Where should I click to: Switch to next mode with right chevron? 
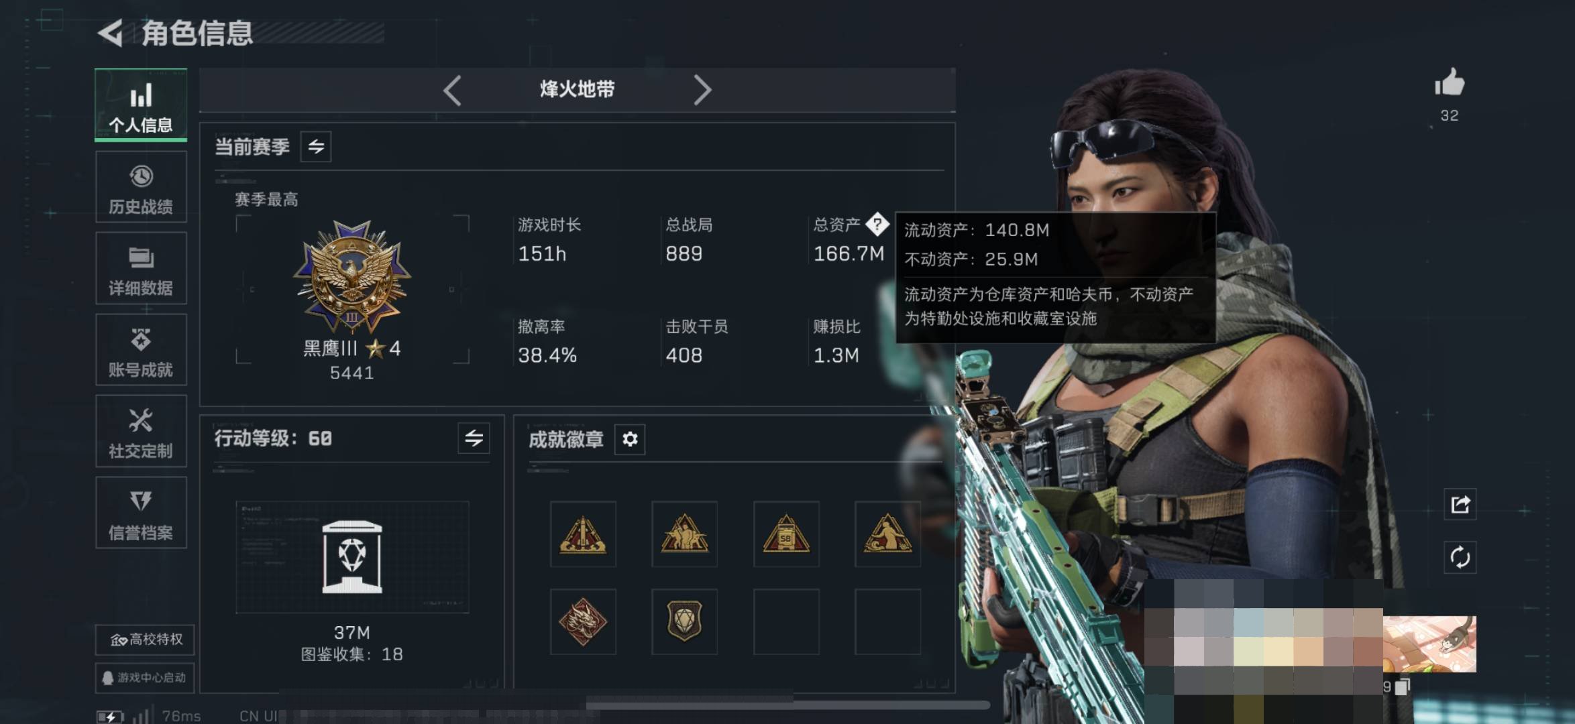tap(702, 90)
